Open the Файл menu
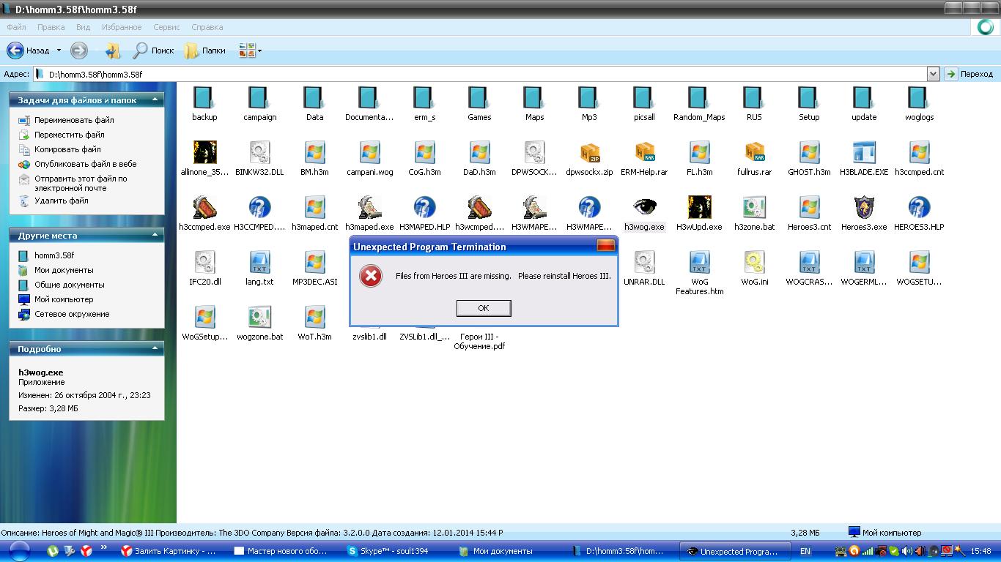Screen dimensions: 1001x562 (x=16, y=27)
